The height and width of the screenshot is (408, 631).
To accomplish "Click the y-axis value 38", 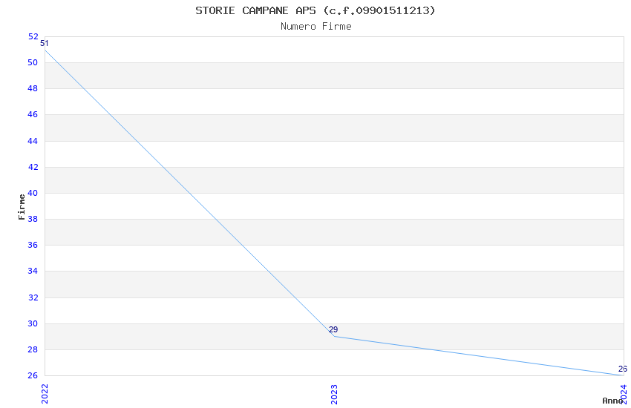I will pos(33,219).
